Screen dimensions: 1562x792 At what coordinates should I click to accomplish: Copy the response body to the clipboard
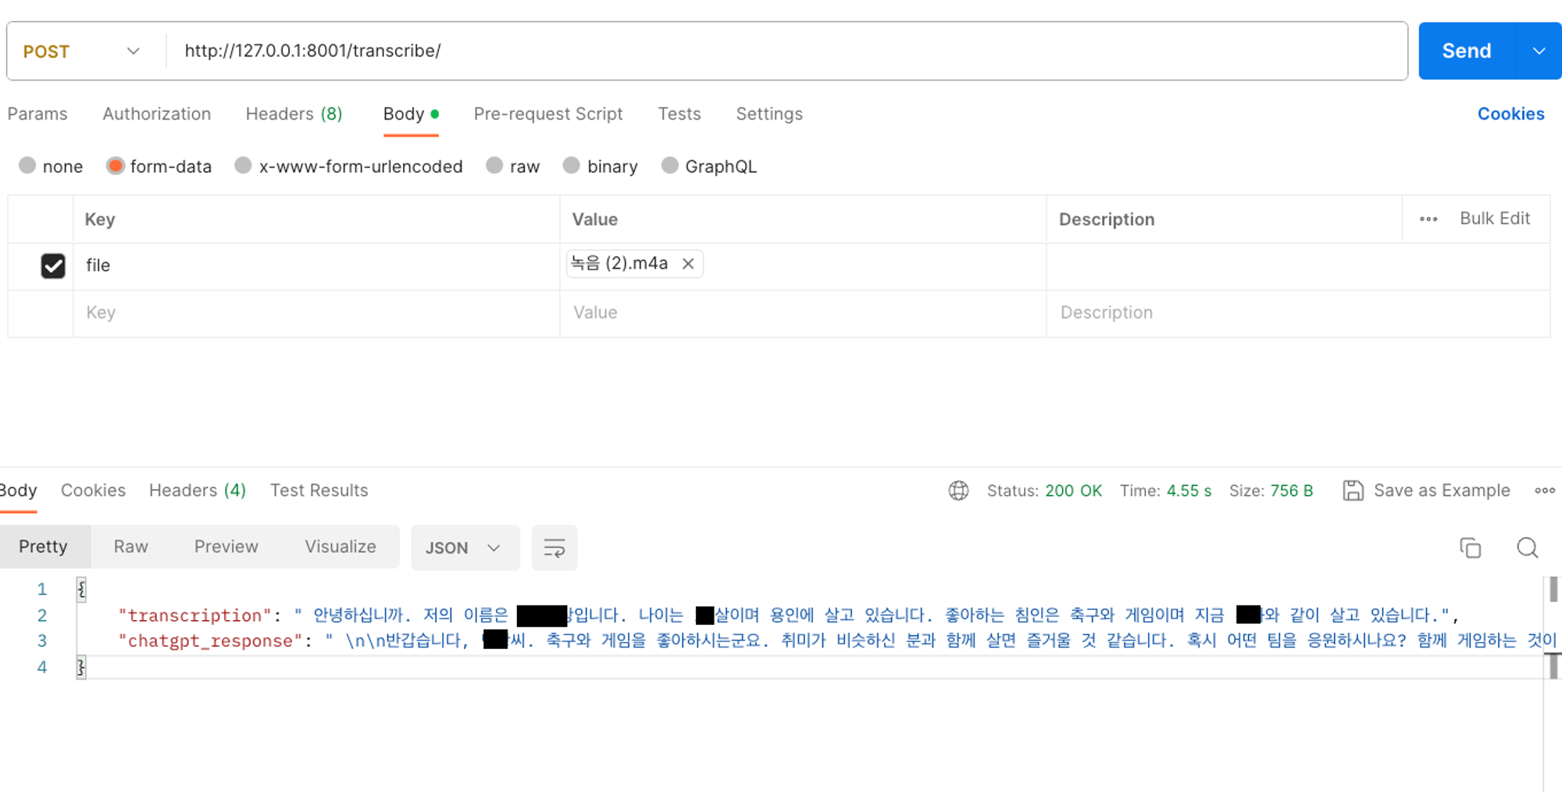1470,548
